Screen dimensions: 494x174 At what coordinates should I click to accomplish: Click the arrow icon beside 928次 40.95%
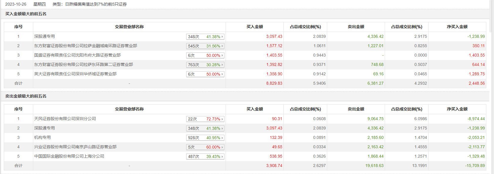[222, 138]
